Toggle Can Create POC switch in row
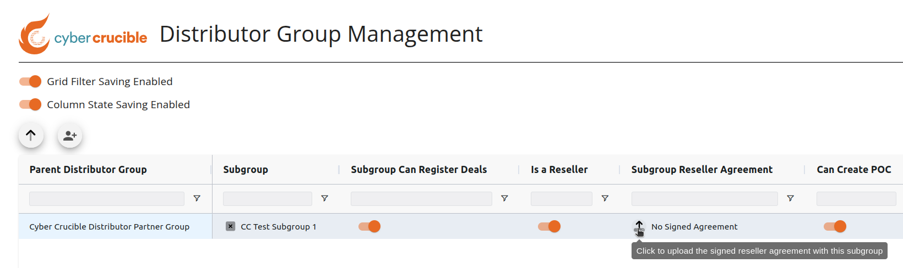Viewport: 903px width, 268px height. coord(835,226)
